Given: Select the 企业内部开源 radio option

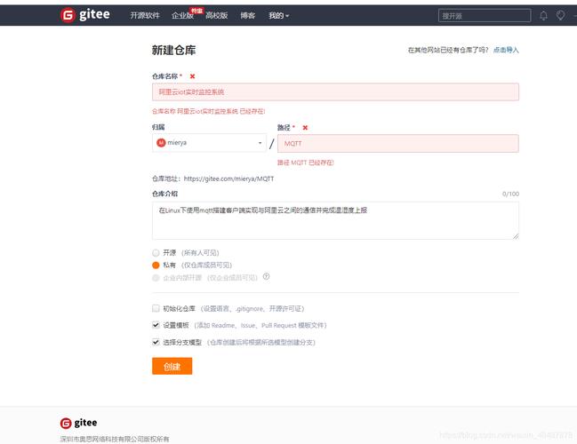Looking at the screenshot, I should [x=156, y=278].
